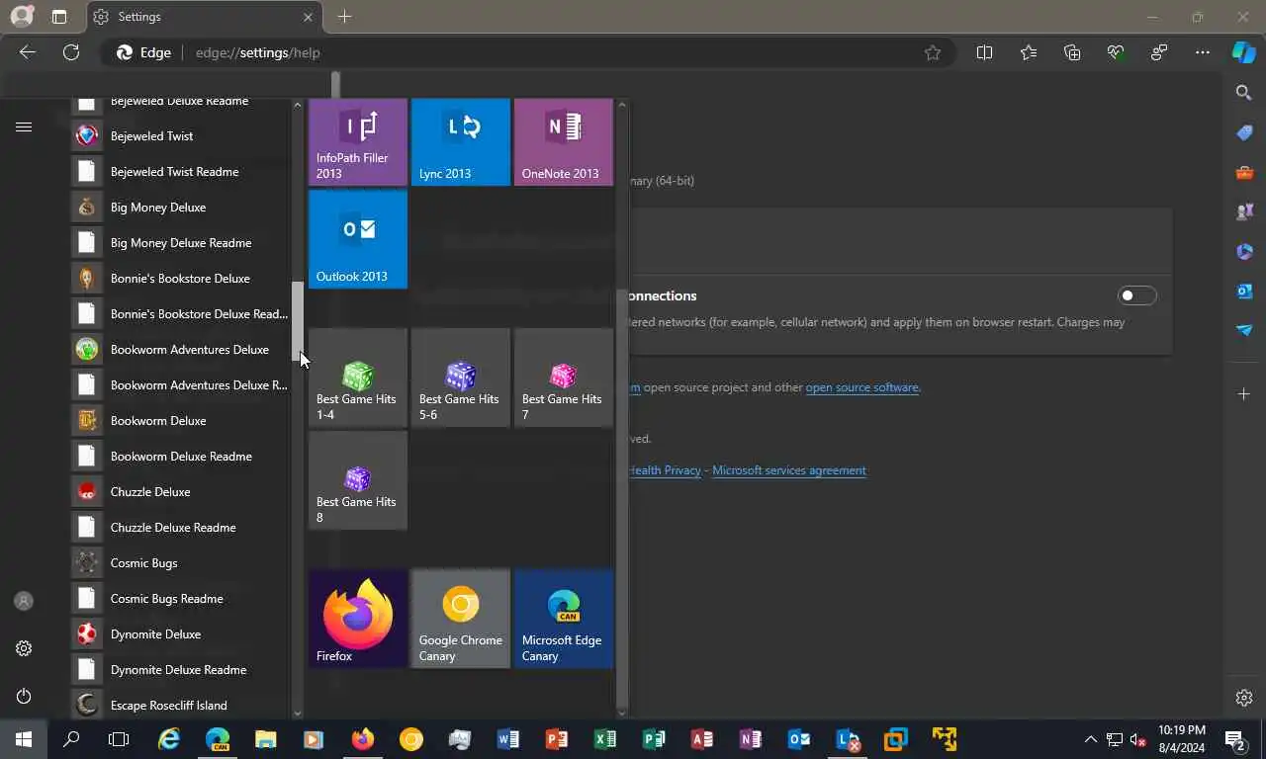
Task: Open Copilot in Edge sidebar
Action: click(1244, 52)
